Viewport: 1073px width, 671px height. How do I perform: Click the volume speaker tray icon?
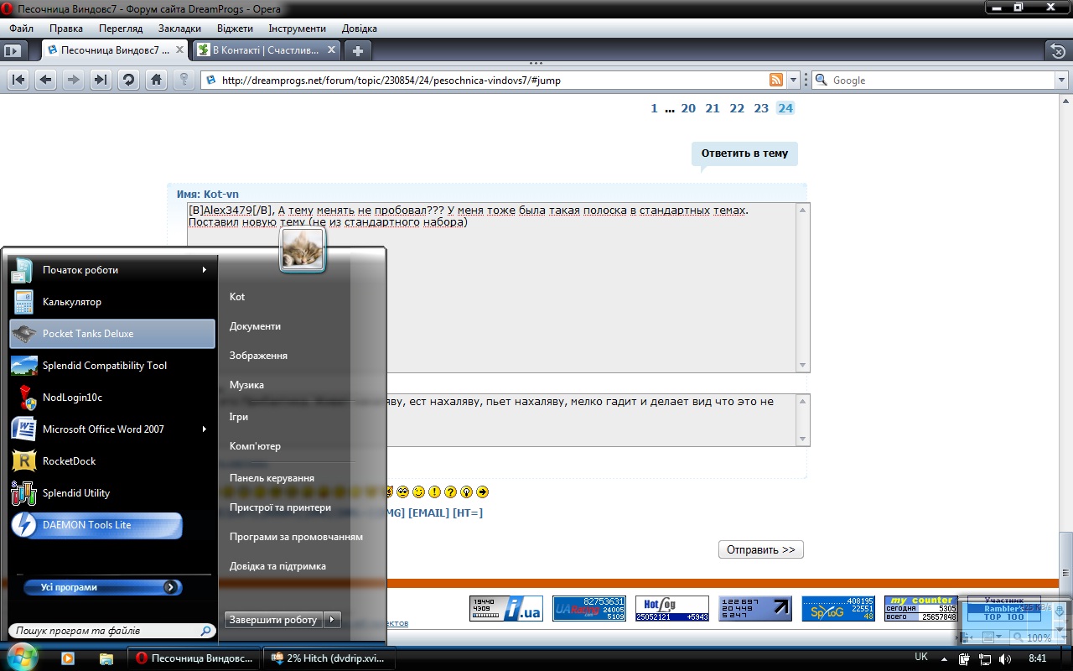click(1004, 658)
